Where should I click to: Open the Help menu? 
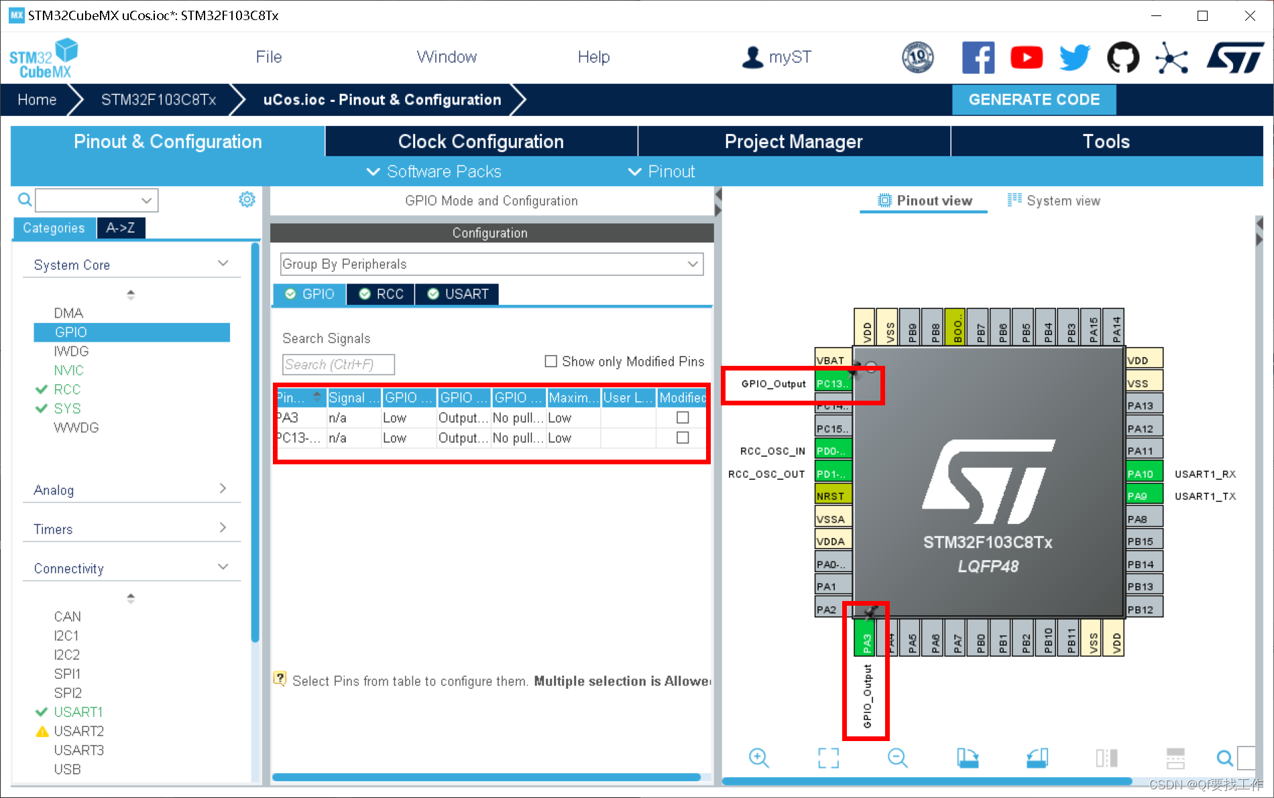tap(594, 57)
